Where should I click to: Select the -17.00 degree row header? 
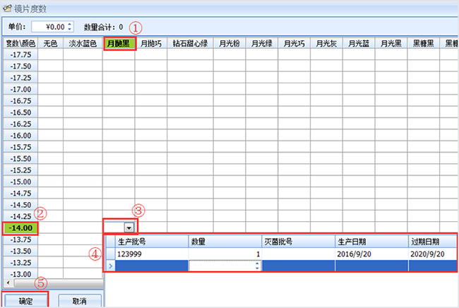(x=20, y=89)
